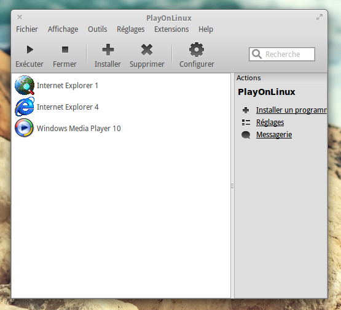Follow the Installer un programme link
Viewport: 341px width, 310px height.
(291, 110)
